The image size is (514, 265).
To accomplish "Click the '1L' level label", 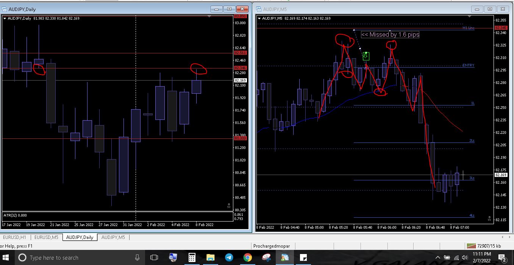I will (473, 103).
